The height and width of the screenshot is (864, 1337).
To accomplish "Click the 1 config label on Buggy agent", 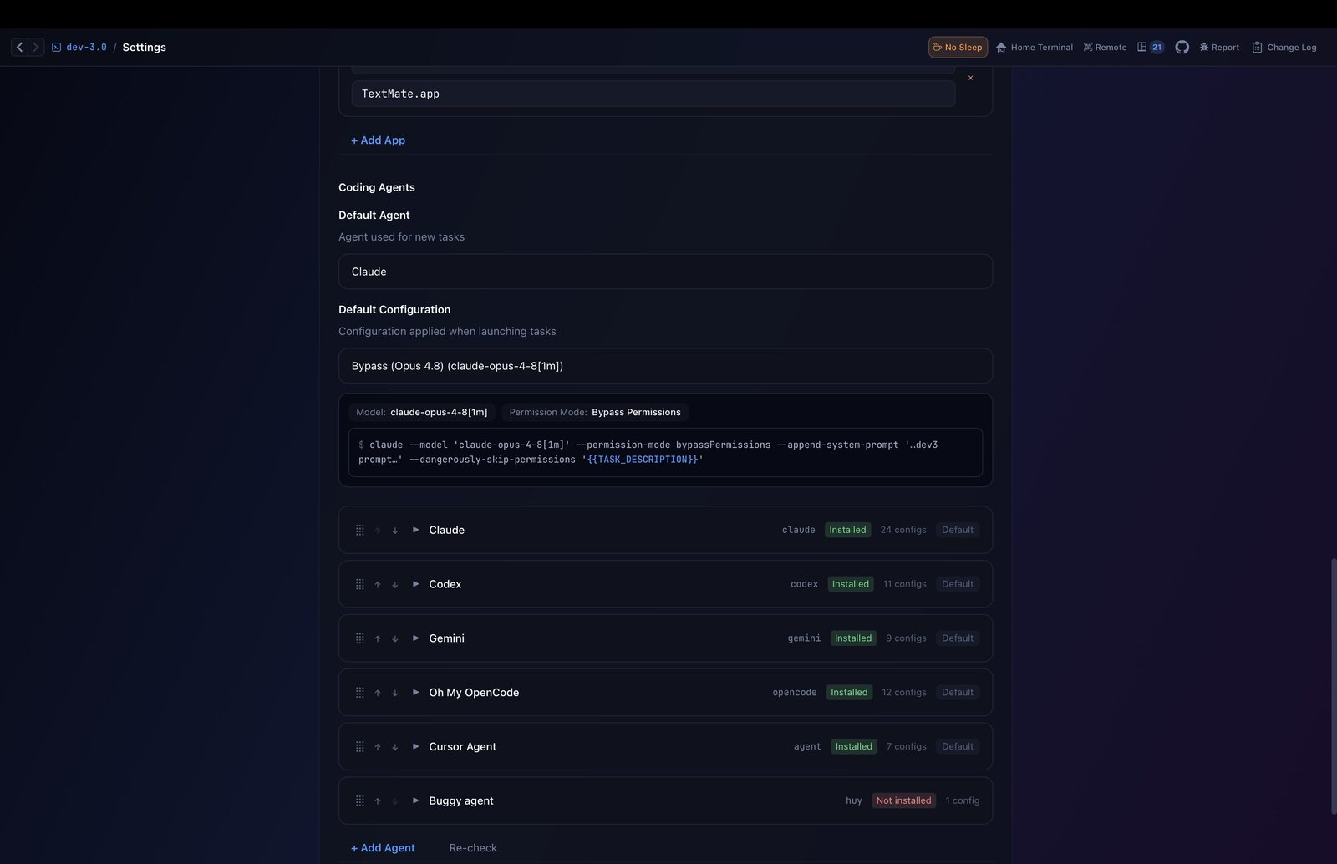I will (963, 800).
